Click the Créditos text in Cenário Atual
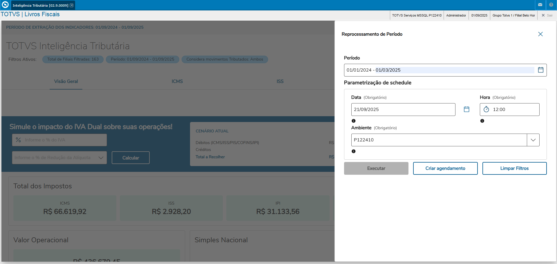Viewport: 557px width, 264px height. coord(203,150)
